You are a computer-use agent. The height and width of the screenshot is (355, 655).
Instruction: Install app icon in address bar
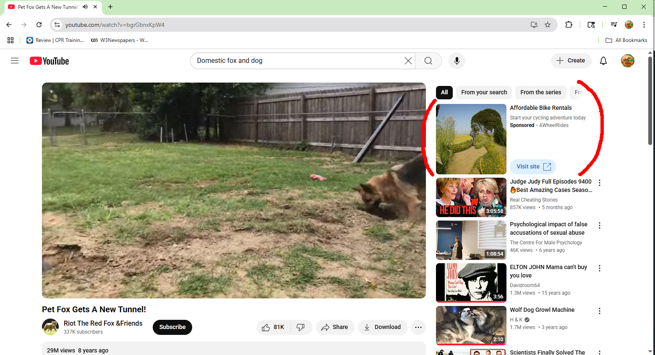pyautogui.click(x=534, y=25)
